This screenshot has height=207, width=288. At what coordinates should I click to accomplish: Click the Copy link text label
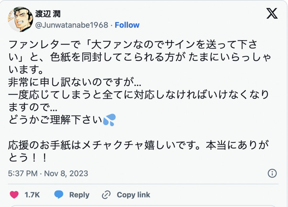click(x=134, y=195)
